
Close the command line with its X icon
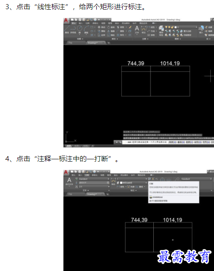[x=117, y=142]
